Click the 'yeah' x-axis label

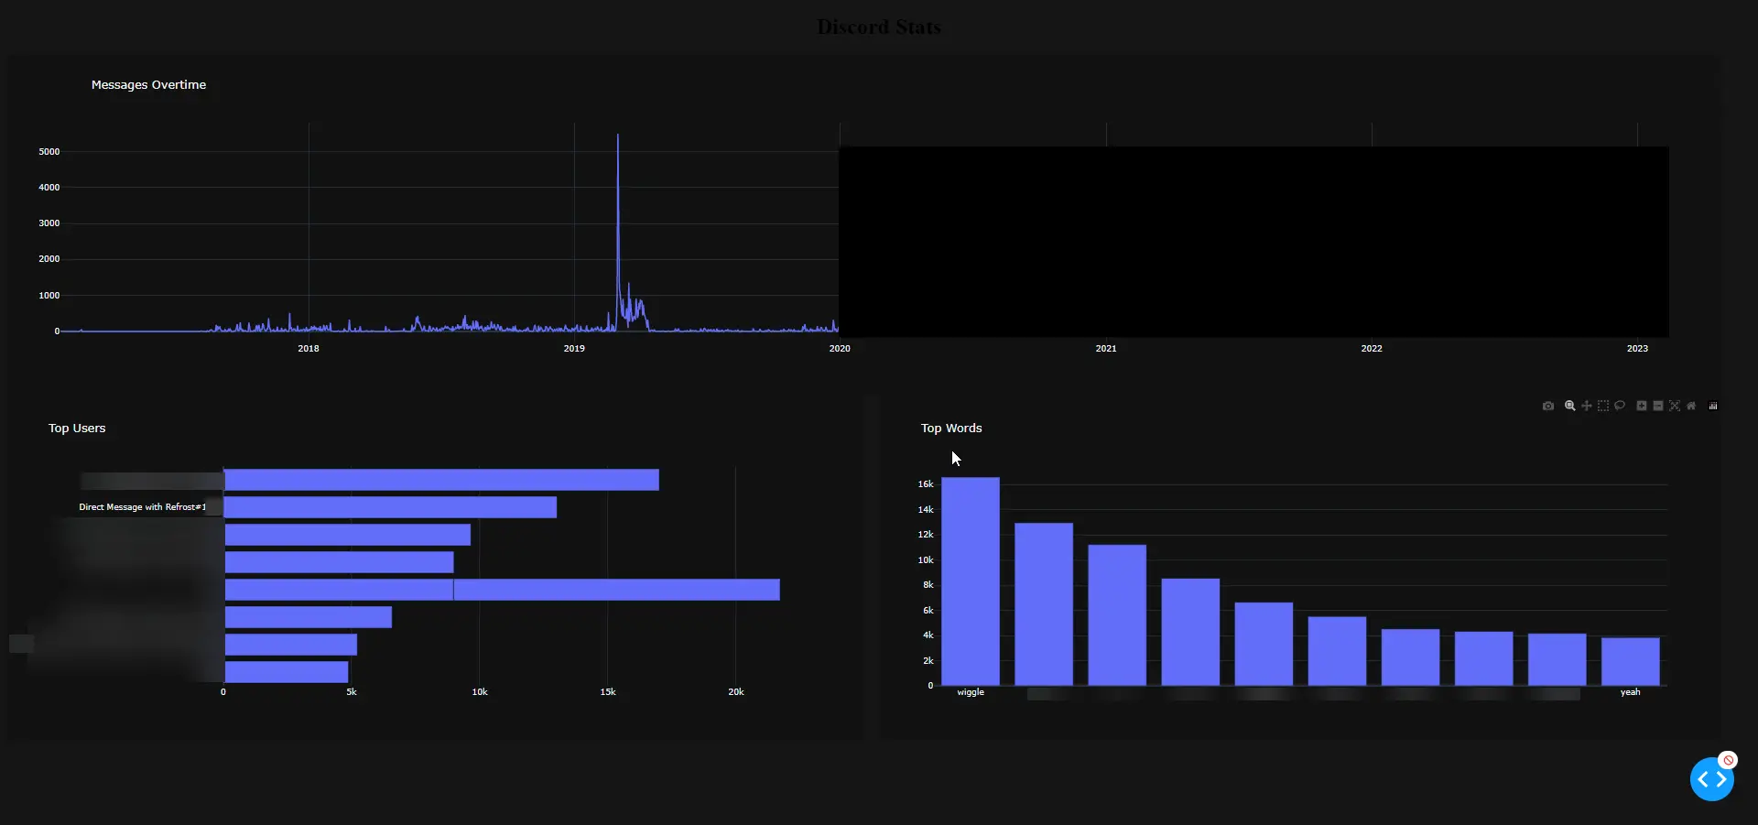[1631, 692]
